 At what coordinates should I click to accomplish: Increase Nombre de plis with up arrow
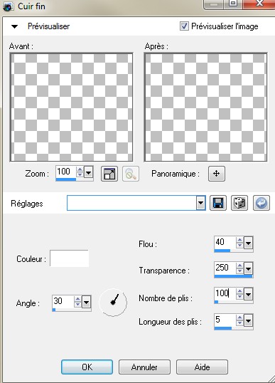[x=240, y=291]
